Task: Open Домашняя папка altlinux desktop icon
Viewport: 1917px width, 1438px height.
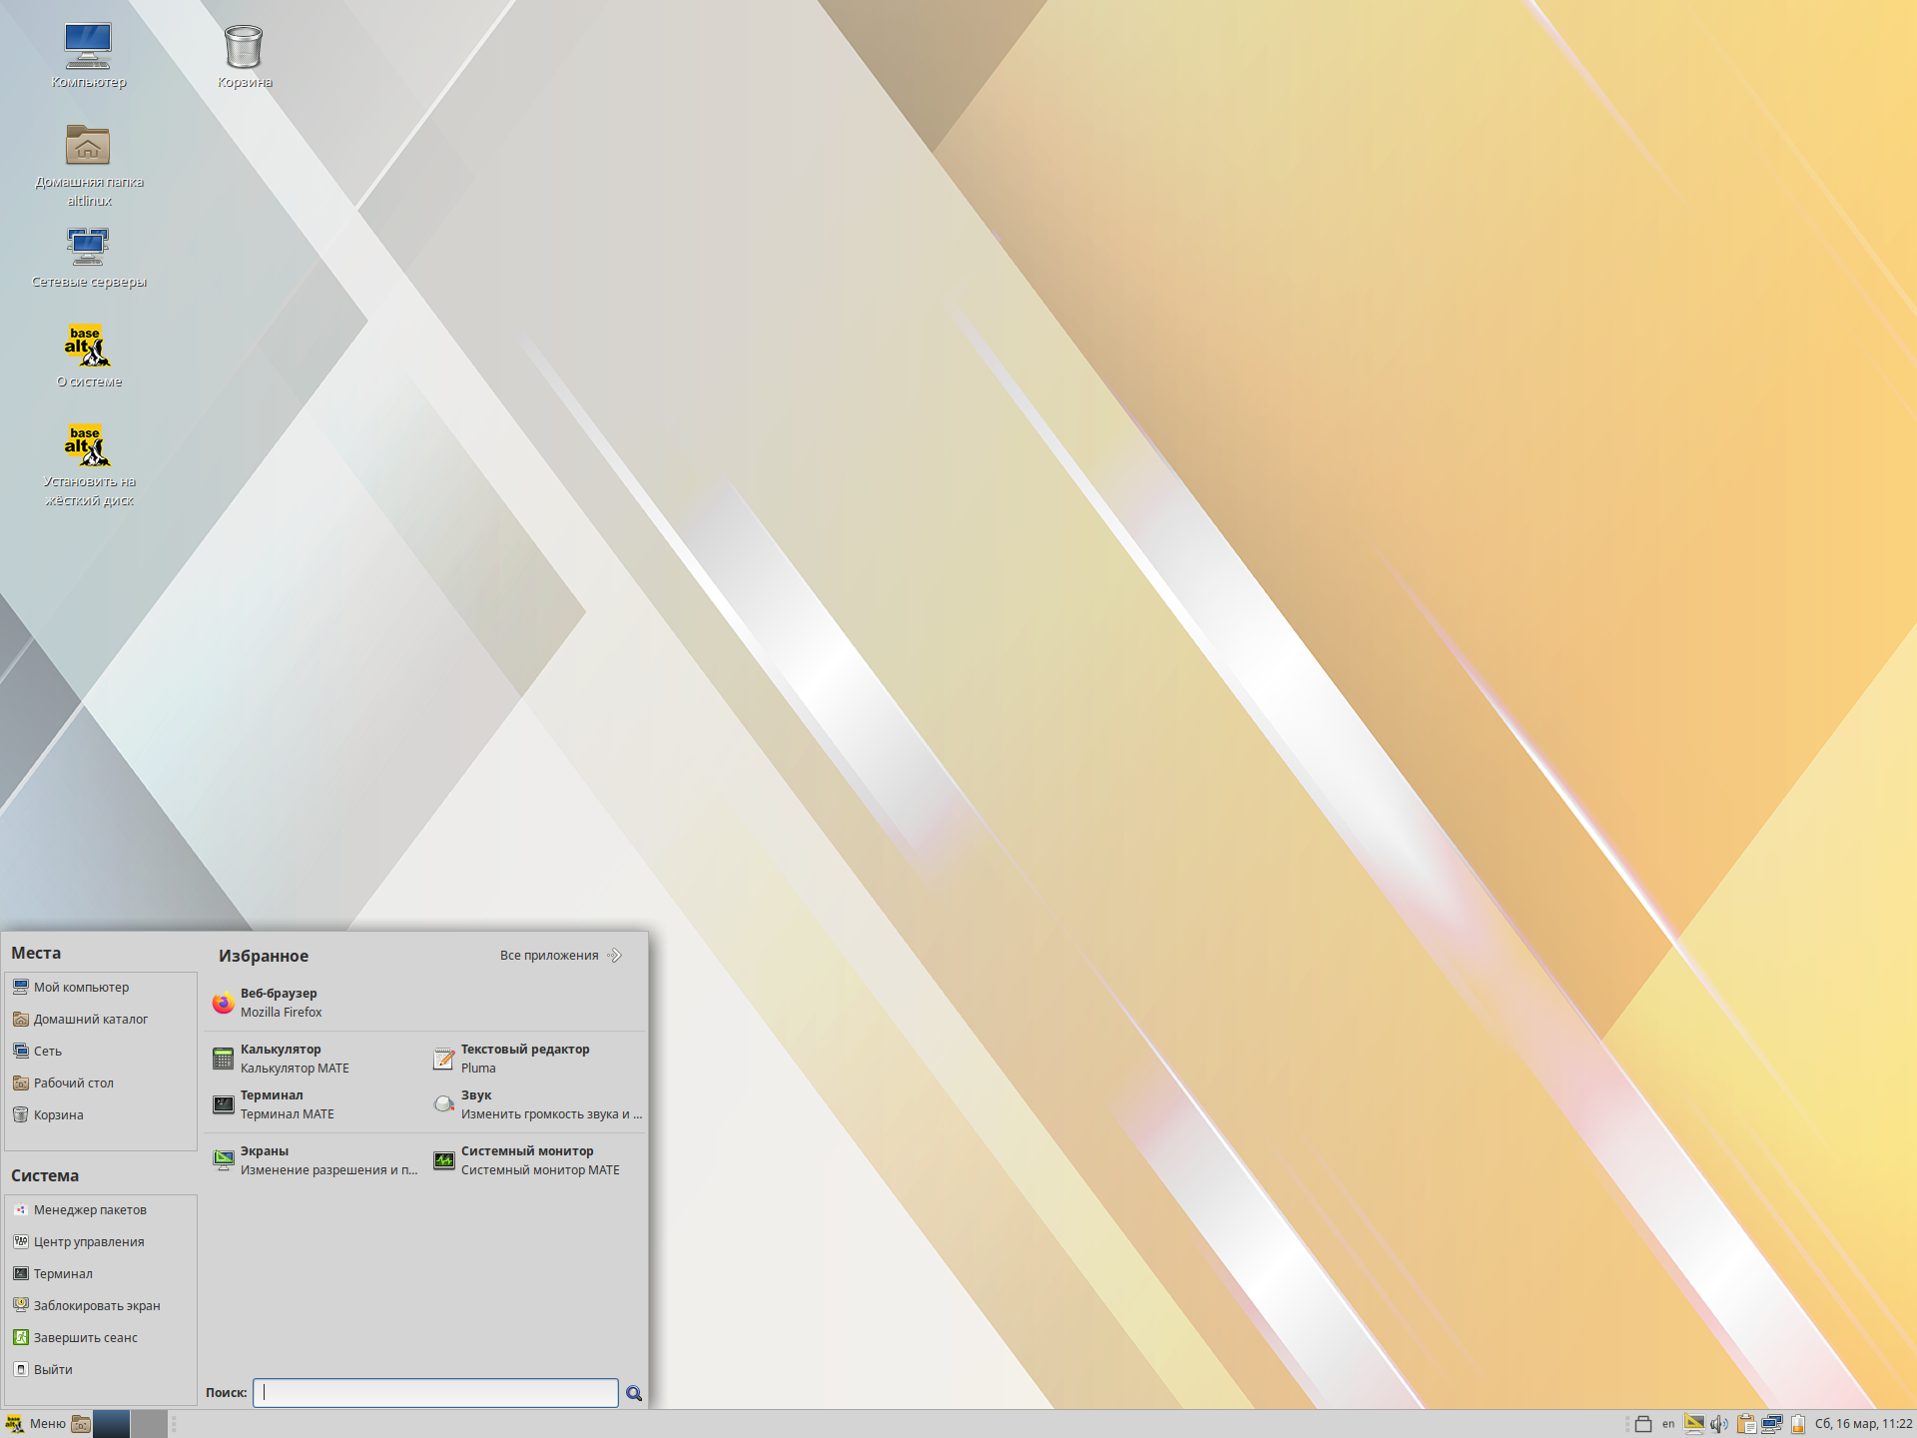Action: (x=89, y=166)
